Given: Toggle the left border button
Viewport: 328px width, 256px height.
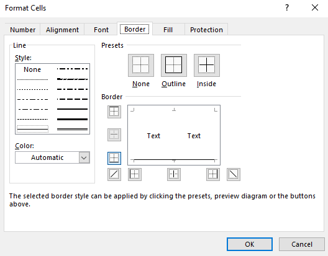Looking at the screenshot, I should pos(135,174).
